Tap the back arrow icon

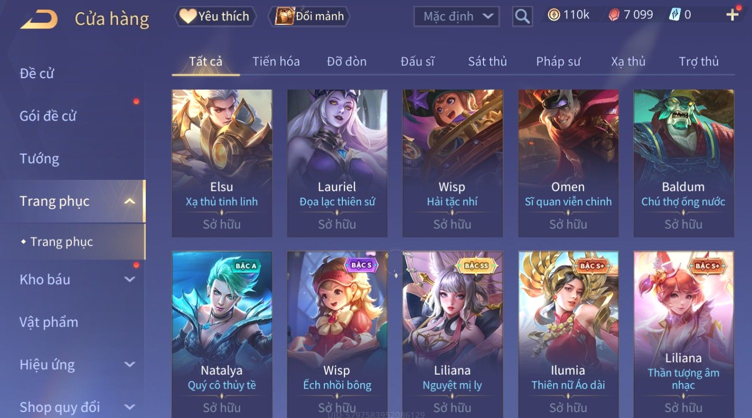point(39,20)
